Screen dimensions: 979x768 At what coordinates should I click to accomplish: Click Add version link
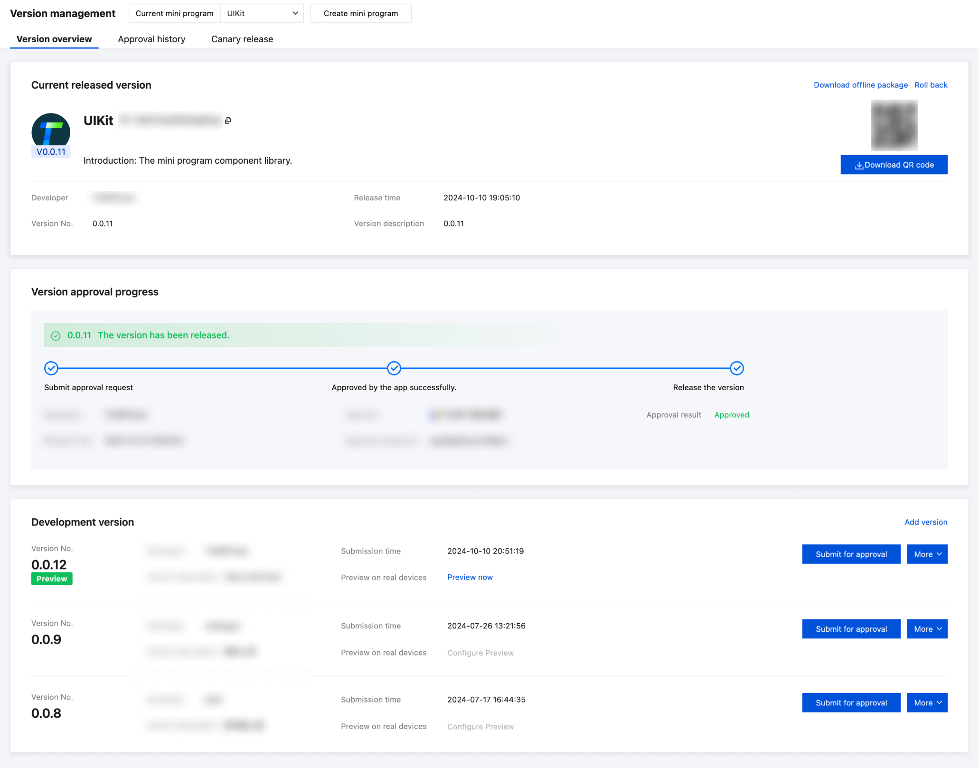click(x=925, y=522)
